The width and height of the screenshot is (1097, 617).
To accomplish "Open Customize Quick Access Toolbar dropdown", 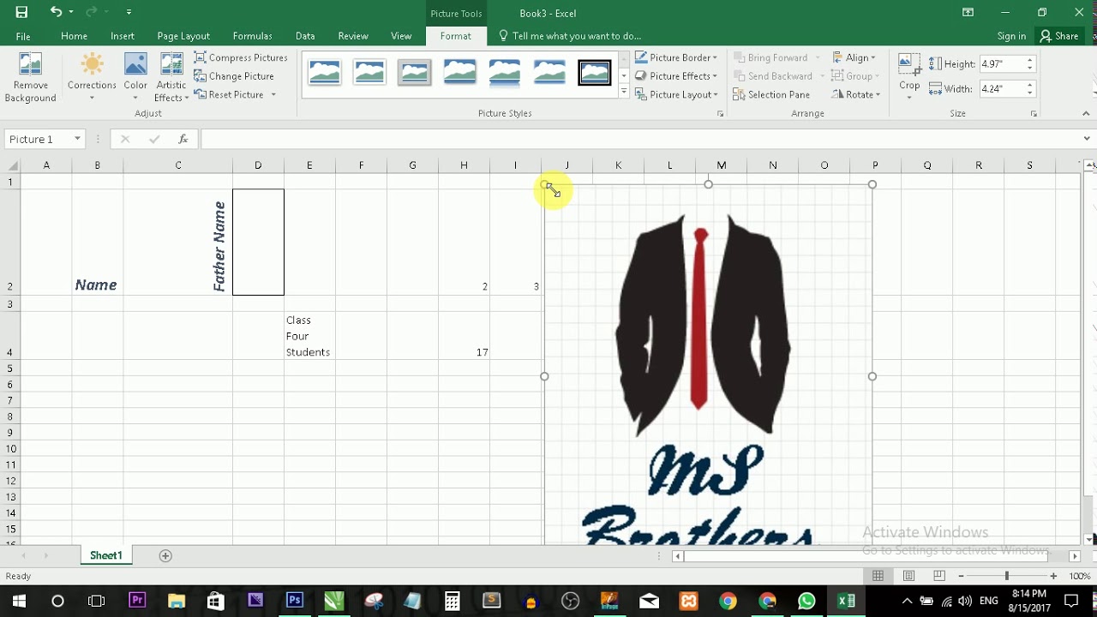I will pos(129,12).
